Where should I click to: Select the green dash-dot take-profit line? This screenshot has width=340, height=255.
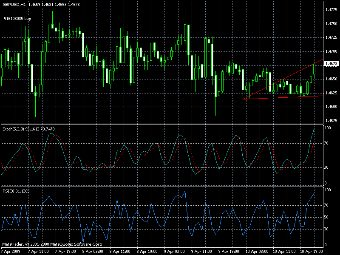162,21
